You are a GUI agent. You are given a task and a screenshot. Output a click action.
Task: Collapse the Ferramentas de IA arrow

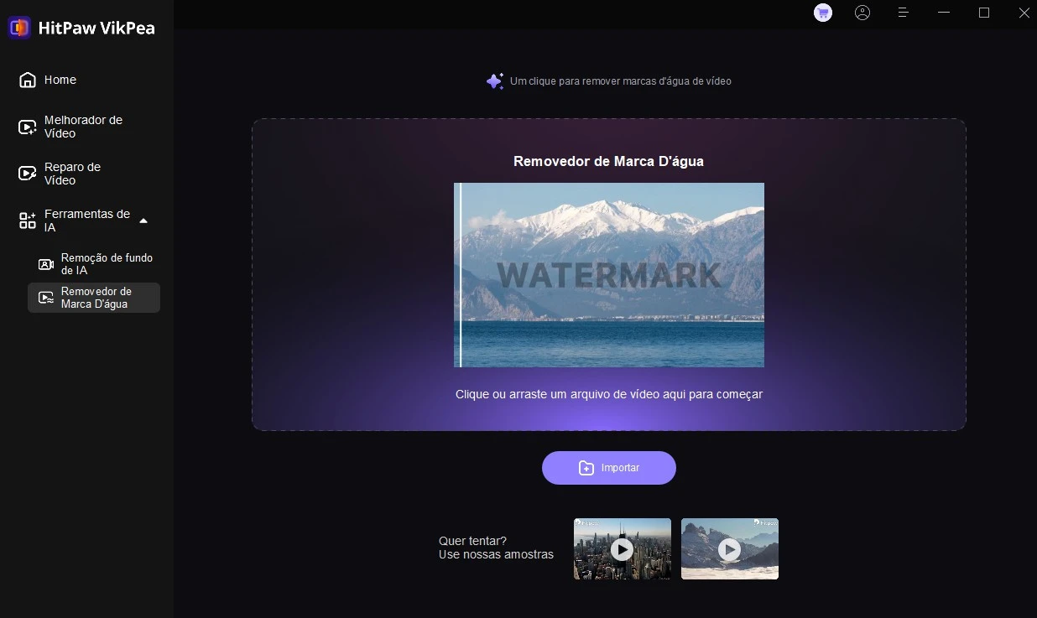143,221
